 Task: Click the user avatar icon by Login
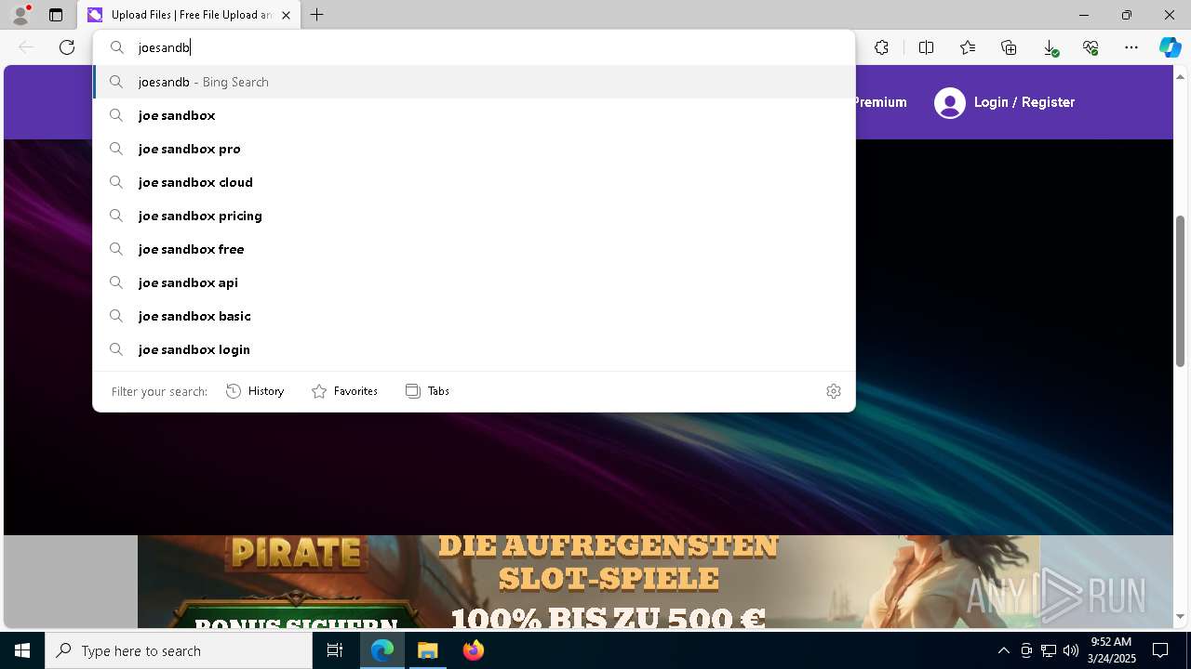(950, 102)
